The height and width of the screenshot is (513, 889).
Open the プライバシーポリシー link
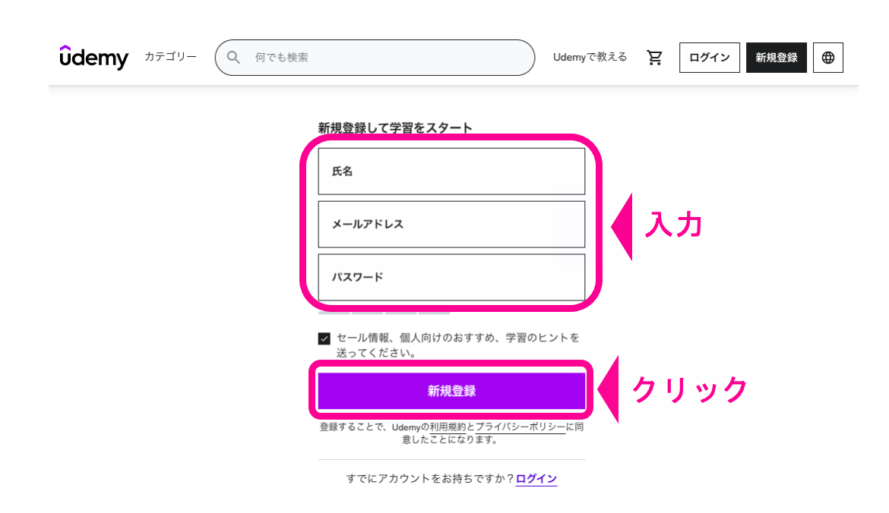coord(521,427)
